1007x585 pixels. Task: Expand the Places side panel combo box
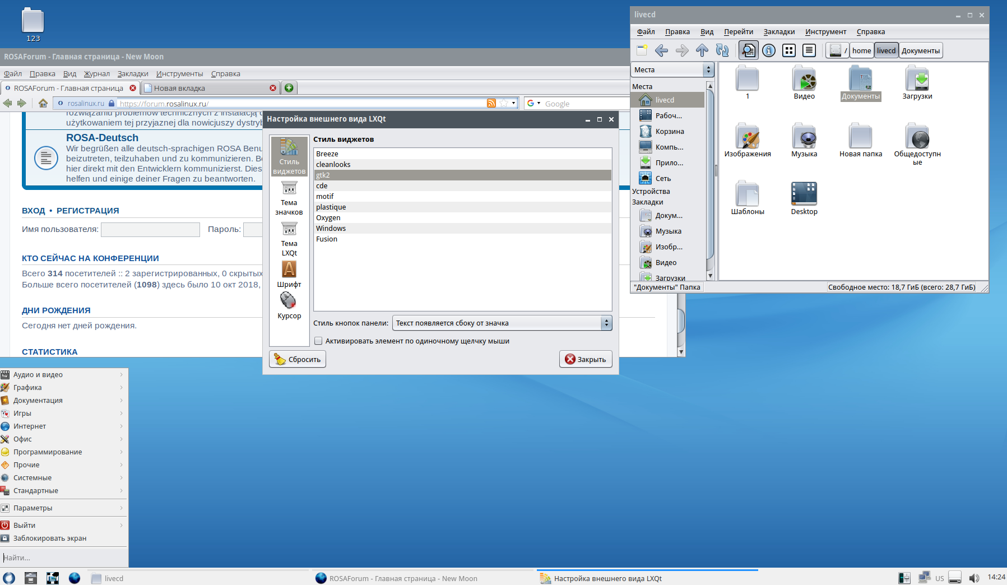tap(672, 69)
